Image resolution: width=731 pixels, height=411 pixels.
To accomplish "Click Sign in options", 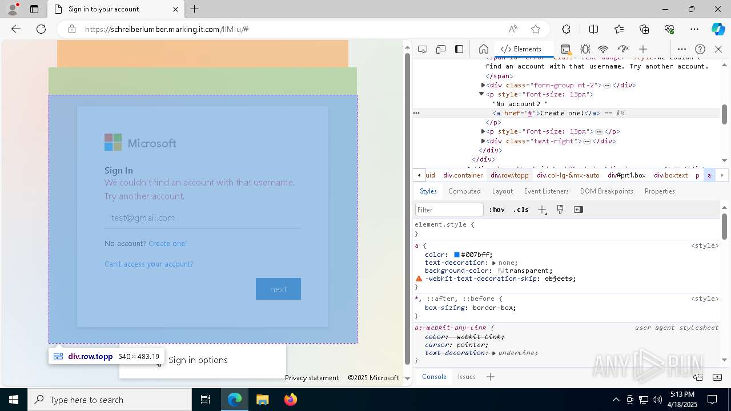I will coord(198,360).
